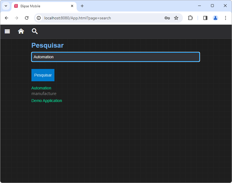Open the Automation search result
This screenshot has height=183, width=232.
pyautogui.click(x=41, y=88)
